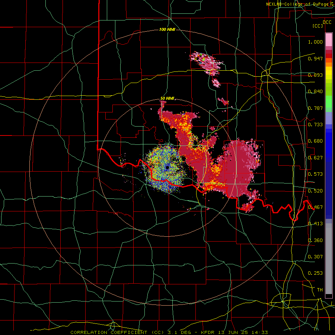Click the 0.947 legend value

315,58
